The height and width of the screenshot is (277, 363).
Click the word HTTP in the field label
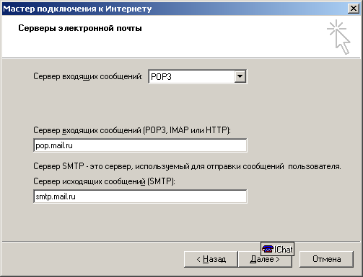(217, 130)
